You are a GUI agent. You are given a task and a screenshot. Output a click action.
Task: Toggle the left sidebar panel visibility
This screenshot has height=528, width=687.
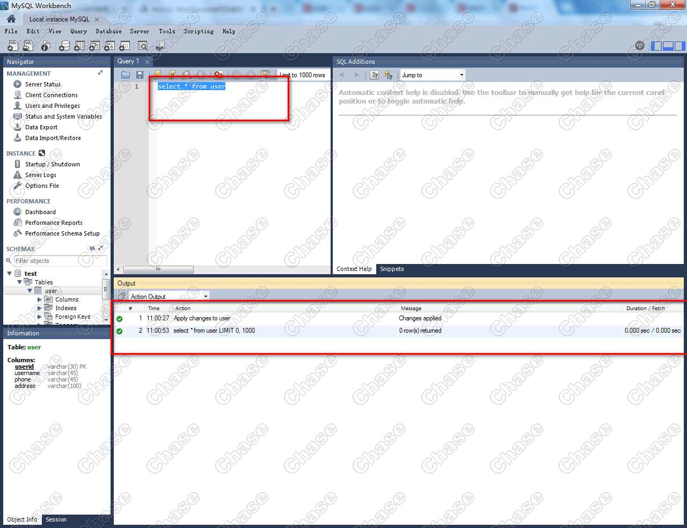(656, 46)
